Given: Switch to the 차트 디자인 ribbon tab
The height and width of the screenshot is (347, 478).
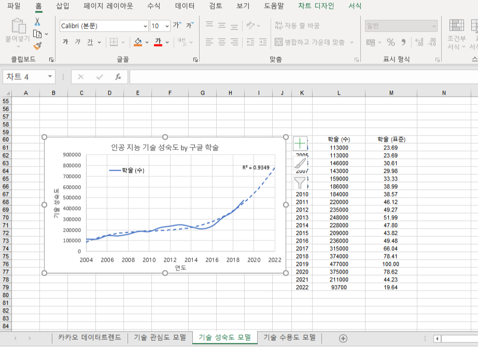Looking at the screenshot, I should 316,6.
